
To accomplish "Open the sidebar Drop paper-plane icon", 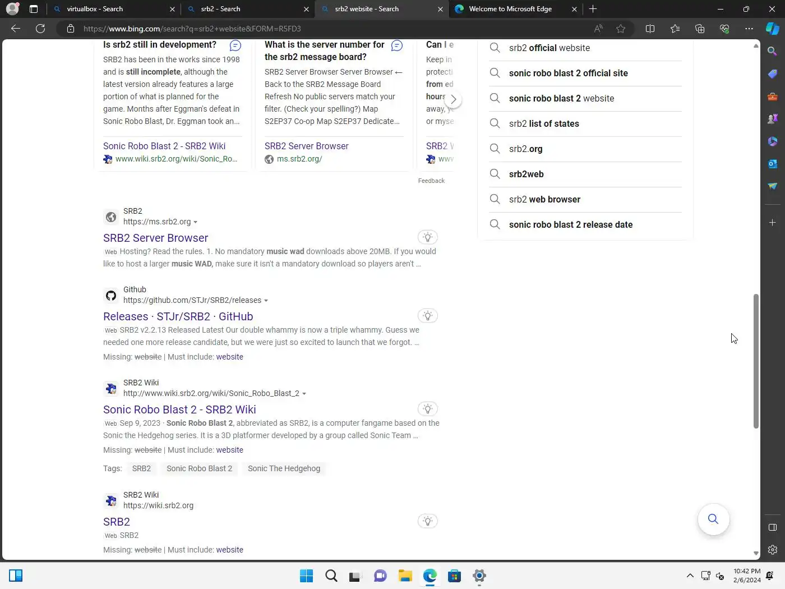I will pyautogui.click(x=773, y=186).
